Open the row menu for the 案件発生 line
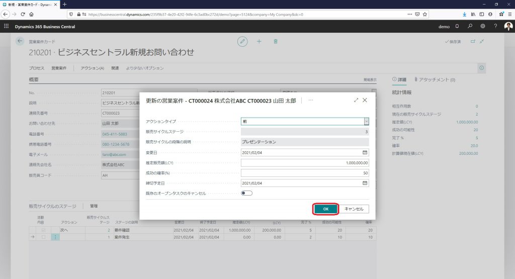This screenshot has width=515, height=279. tap(55, 237)
